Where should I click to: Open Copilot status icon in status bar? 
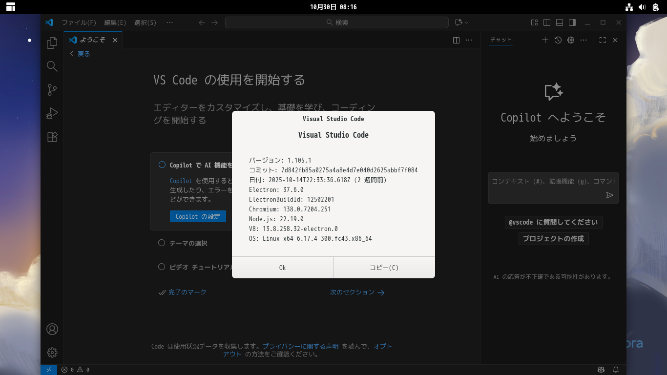602,370
